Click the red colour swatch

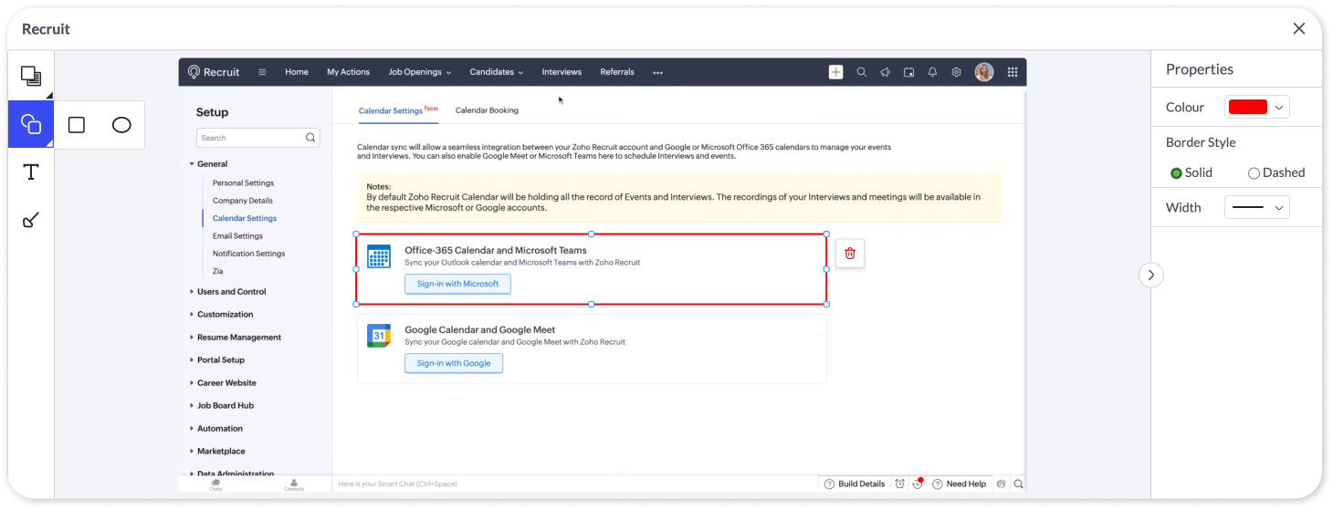click(1248, 107)
